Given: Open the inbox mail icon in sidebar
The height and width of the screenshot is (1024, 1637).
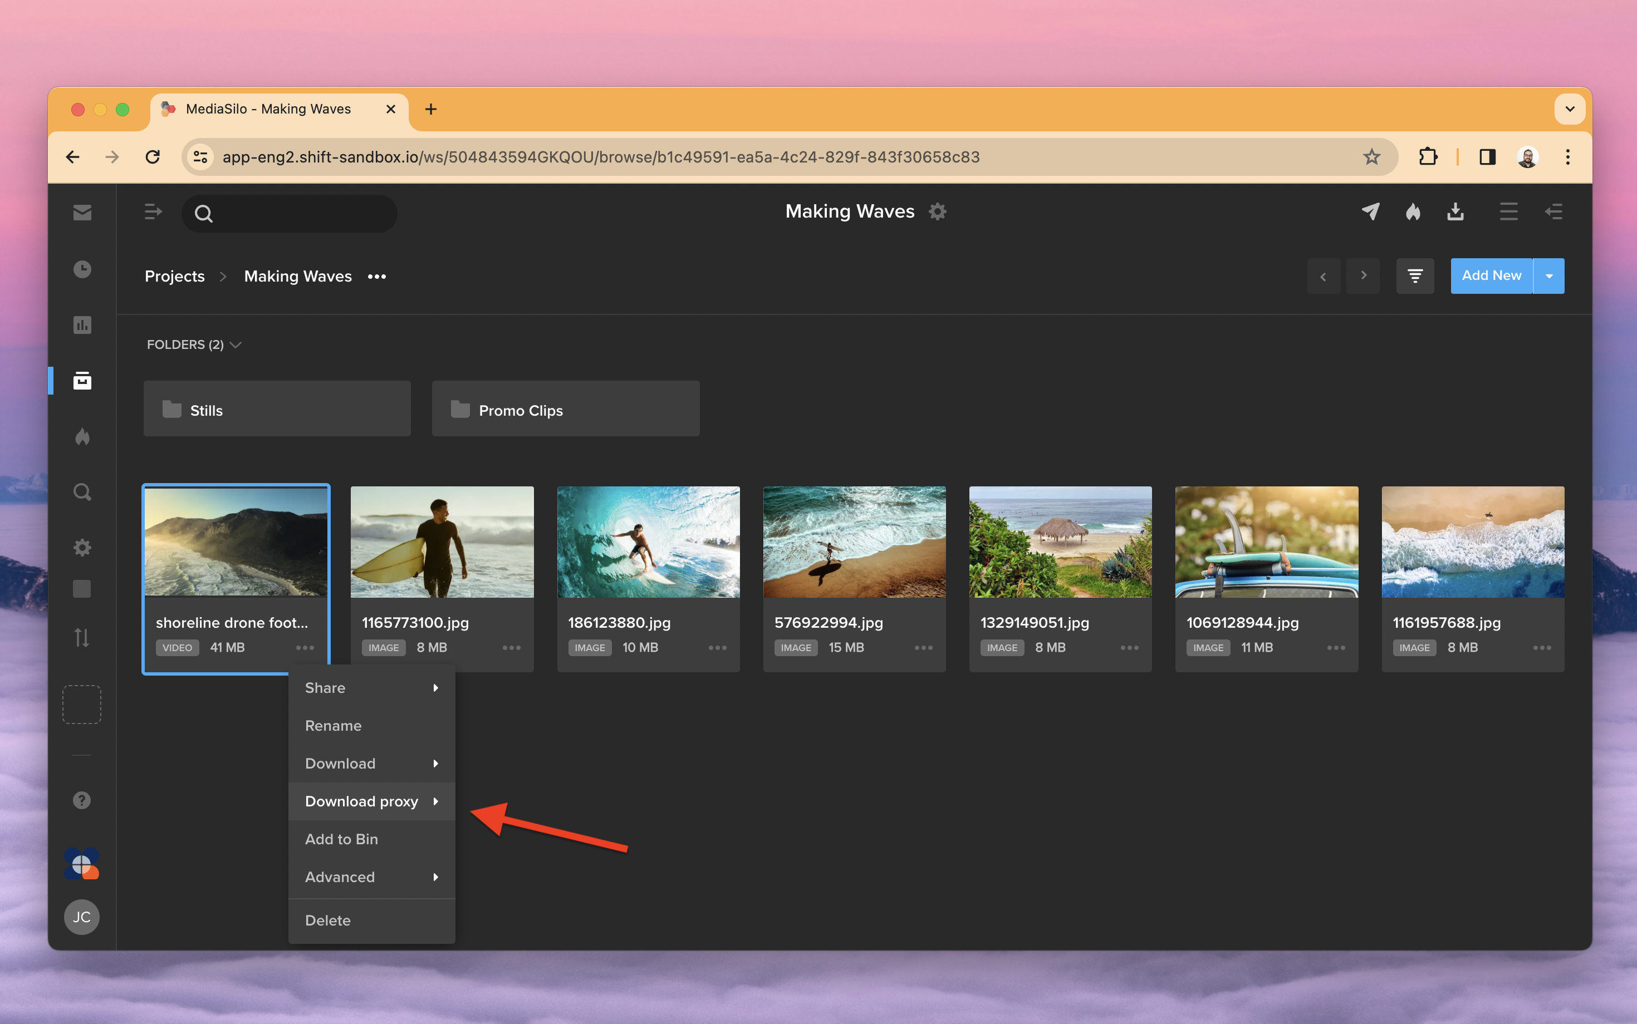Looking at the screenshot, I should [82, 213].
